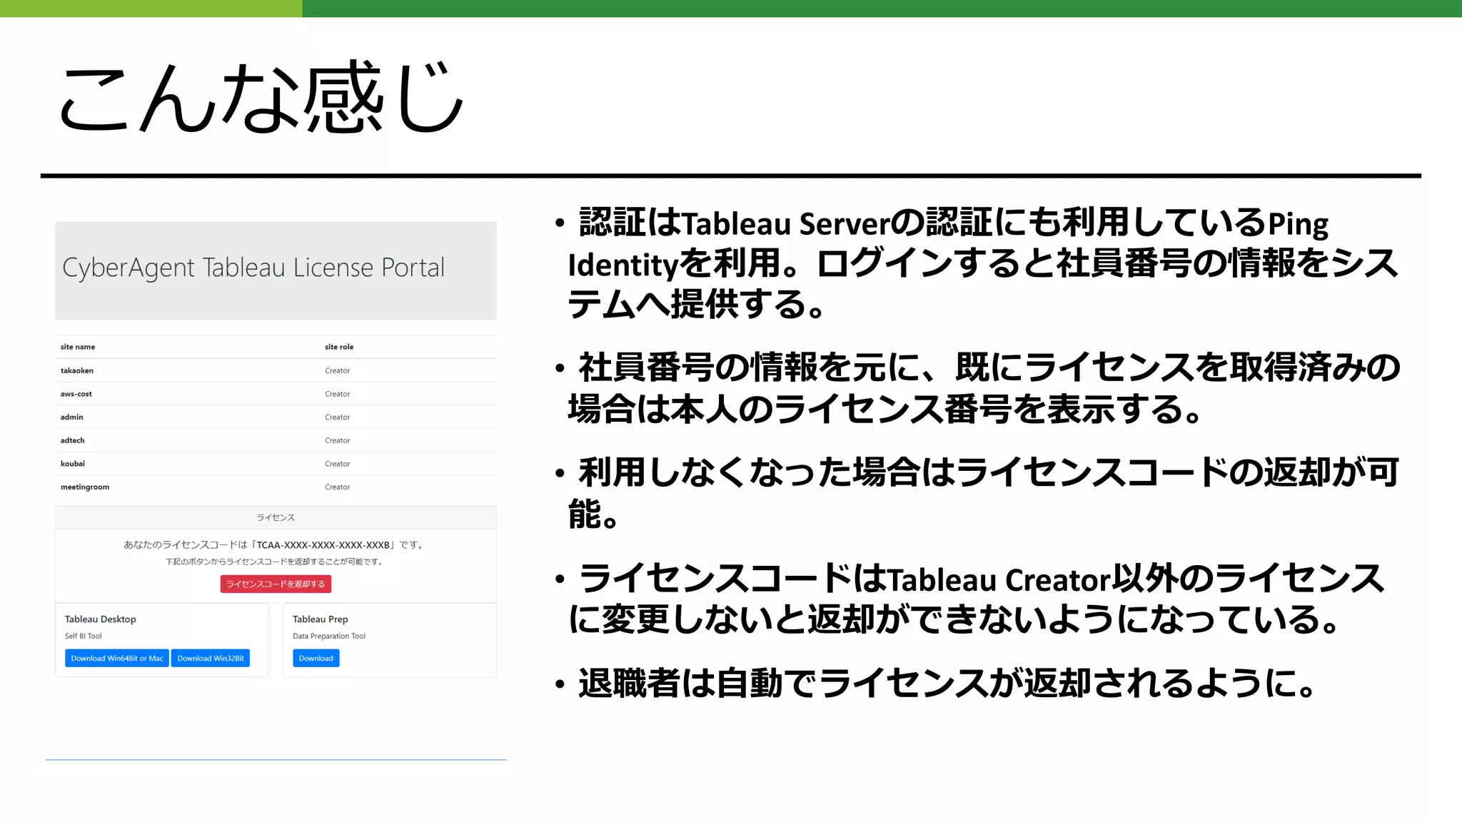
Task: Select the adtech site name
Action: click(73, 440)
